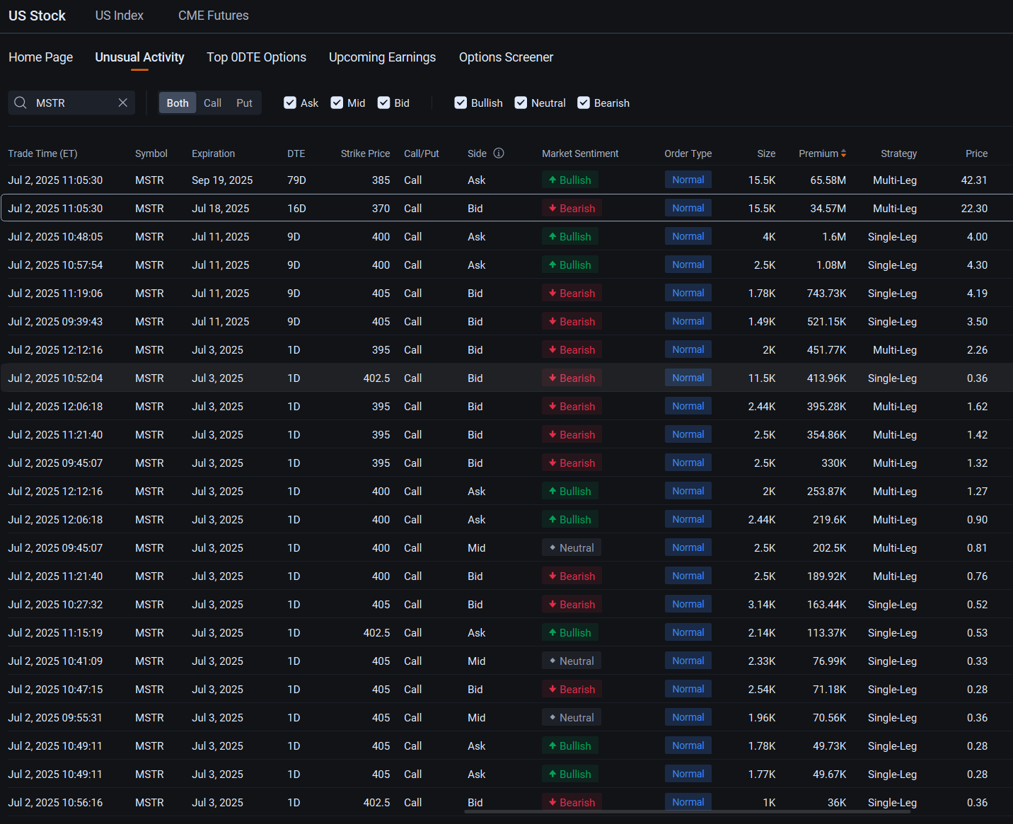Viewport: 1013px width, 824px height.
Task: Focus the MSTR symbol search field
Action: (x=71, y=103)
